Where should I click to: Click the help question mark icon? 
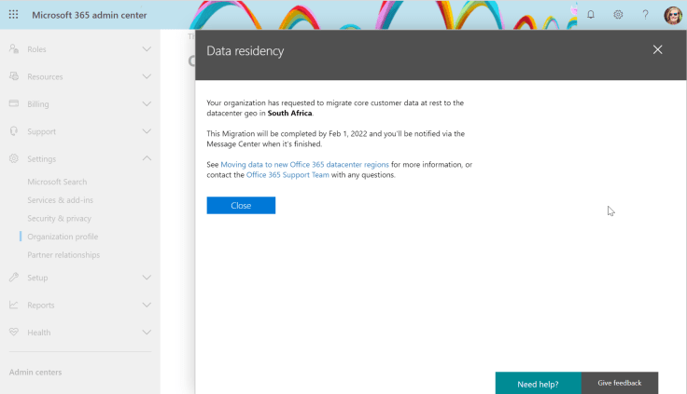coord(645,15)
